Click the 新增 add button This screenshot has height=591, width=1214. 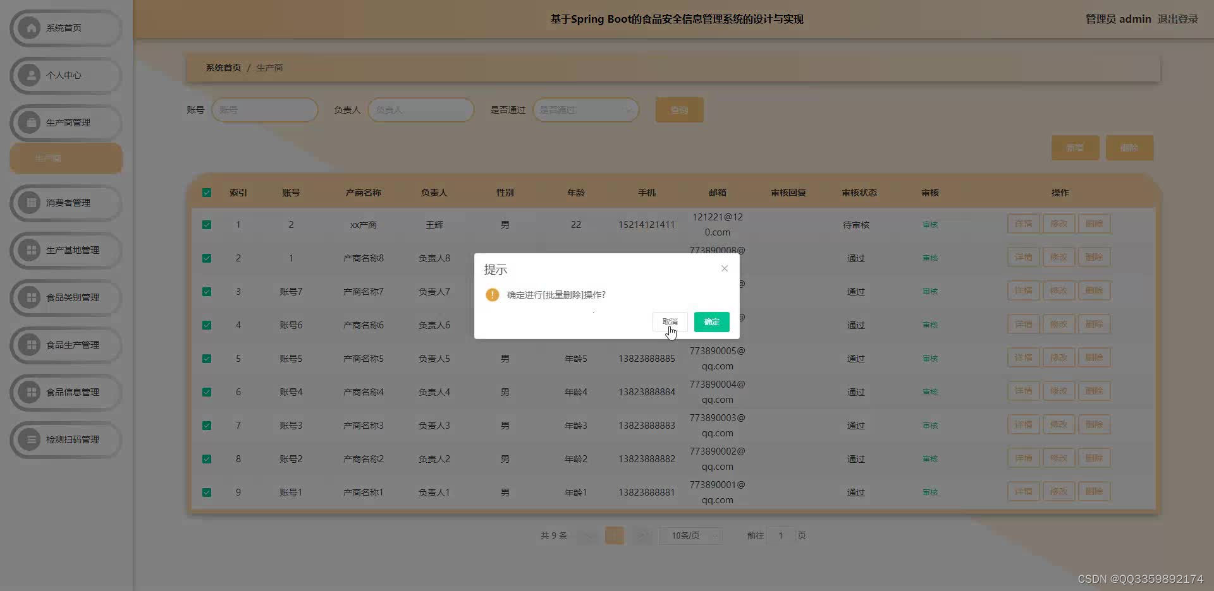(x=1075, y=148)
